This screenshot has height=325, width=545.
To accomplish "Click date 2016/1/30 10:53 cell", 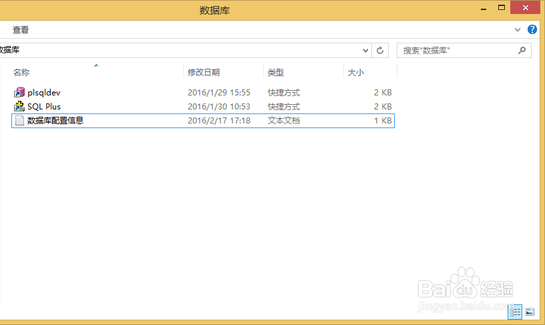I will (219, 107).
